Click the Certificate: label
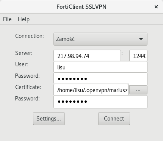163x141 pixels. [x=28, y=87]
